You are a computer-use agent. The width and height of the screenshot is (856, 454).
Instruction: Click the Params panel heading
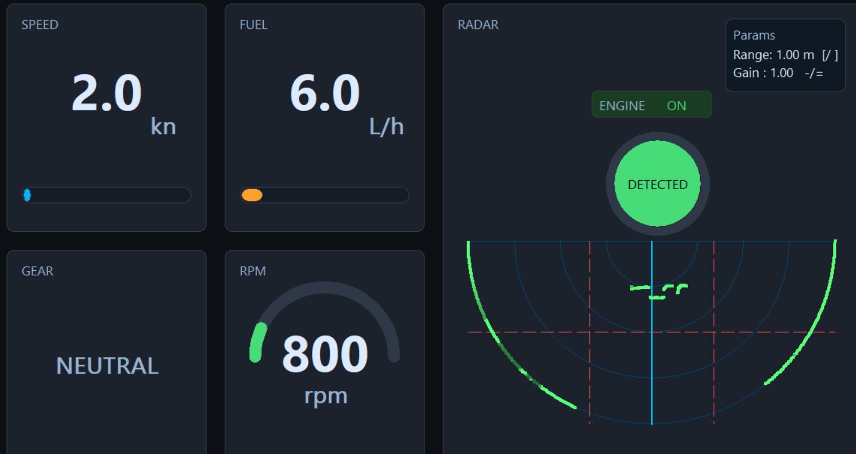click(754, 36)
